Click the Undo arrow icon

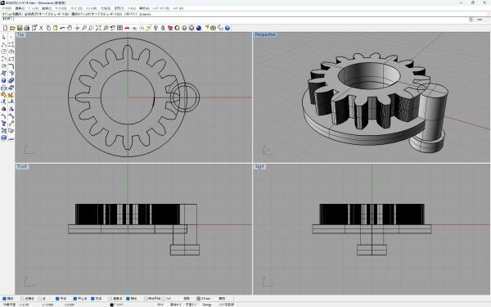(62, 28)
